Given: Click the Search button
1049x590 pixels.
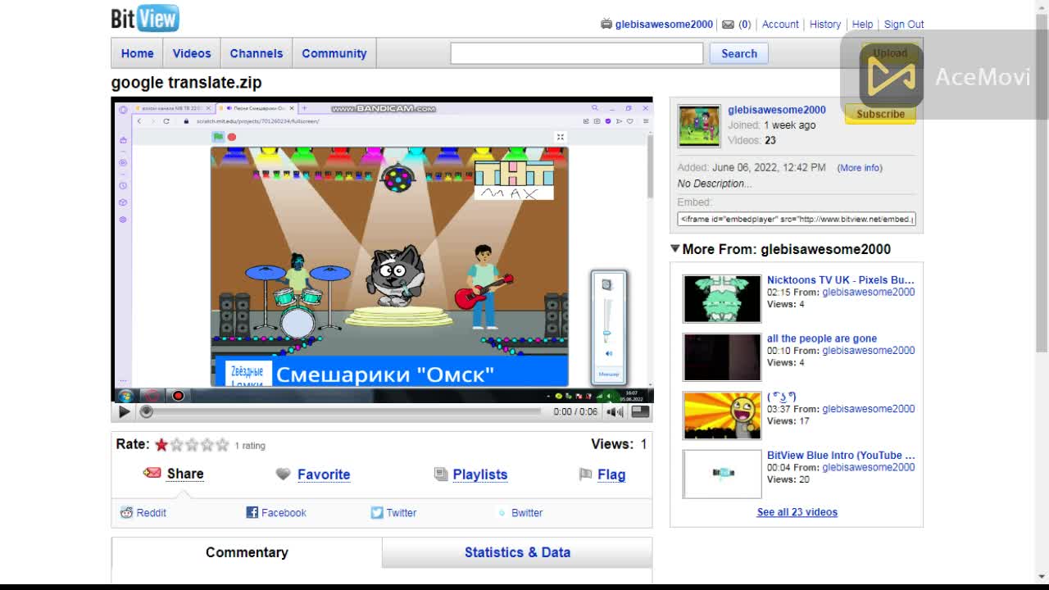Looking at the screenshot, I should (x=739, y=53).
